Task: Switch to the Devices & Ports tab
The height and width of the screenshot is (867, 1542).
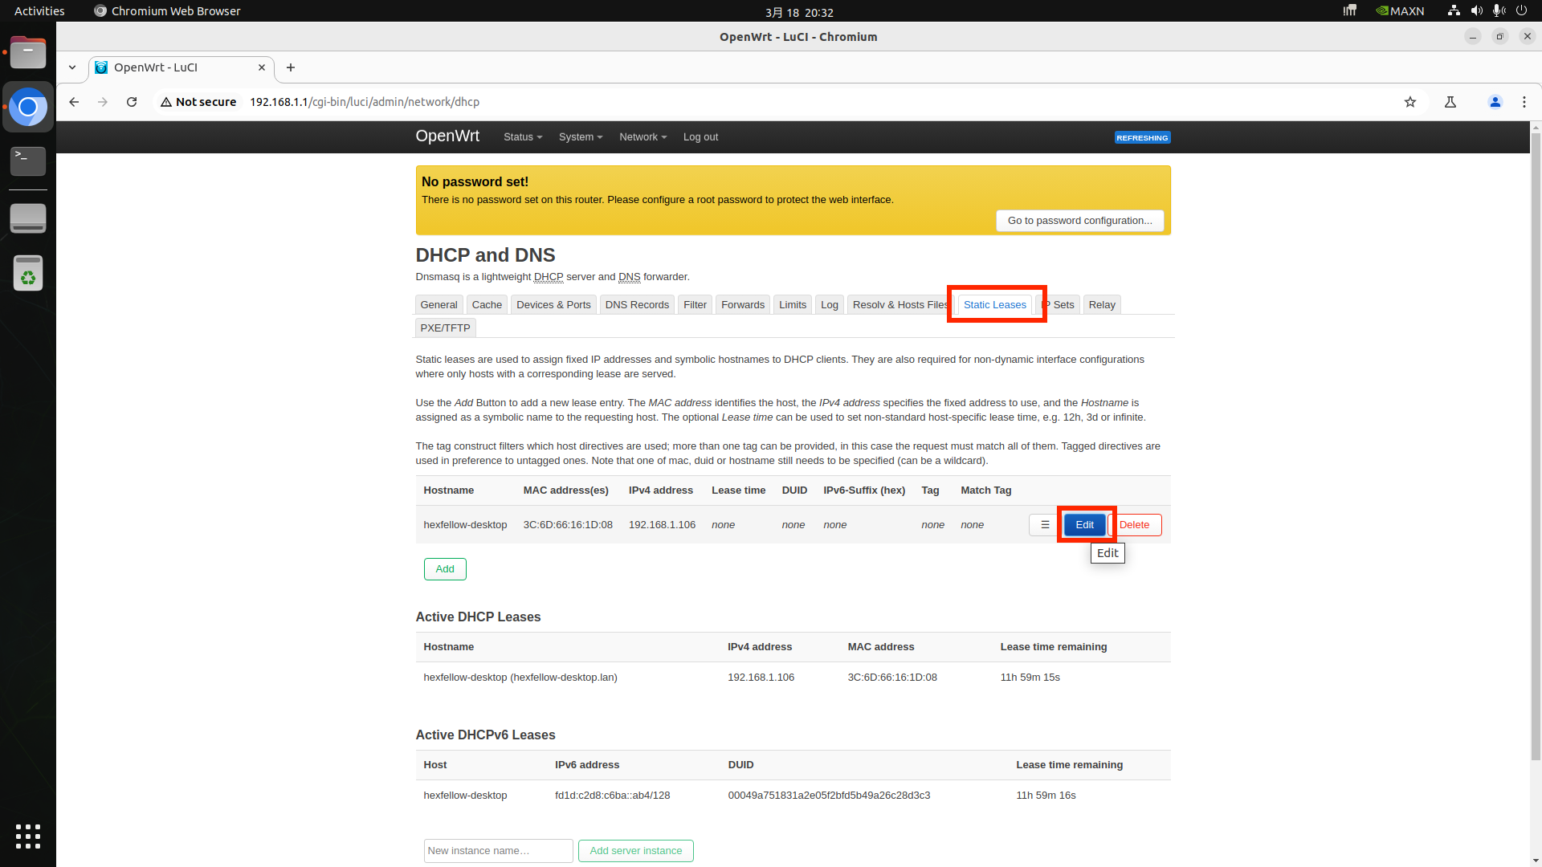Action: pyautogui.click(x=553, y=305)
